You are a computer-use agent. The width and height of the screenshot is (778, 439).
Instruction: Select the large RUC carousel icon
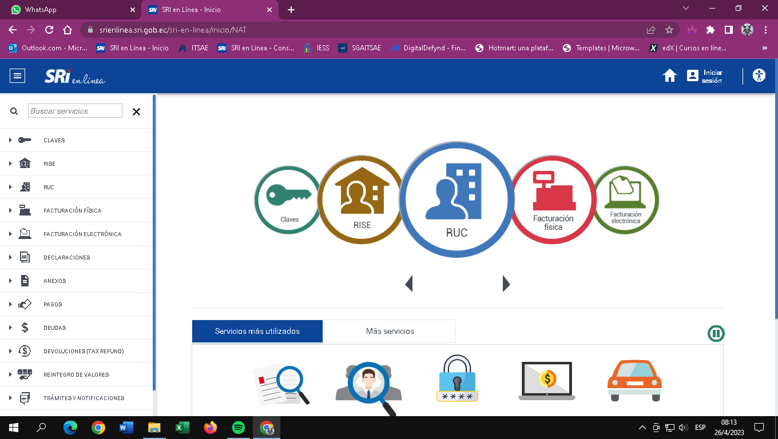pos(456,199)
